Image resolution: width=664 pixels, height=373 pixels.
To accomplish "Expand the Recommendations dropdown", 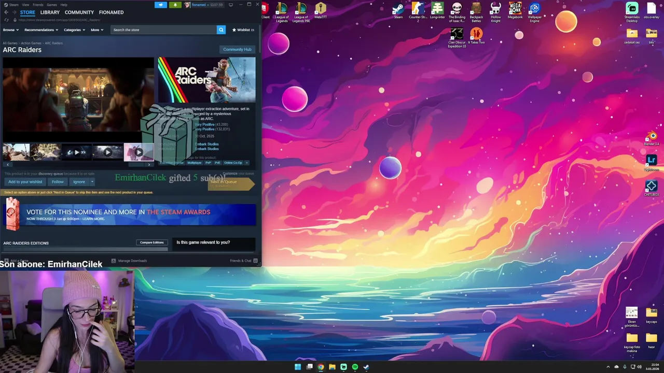I will [x=41, y=30].
